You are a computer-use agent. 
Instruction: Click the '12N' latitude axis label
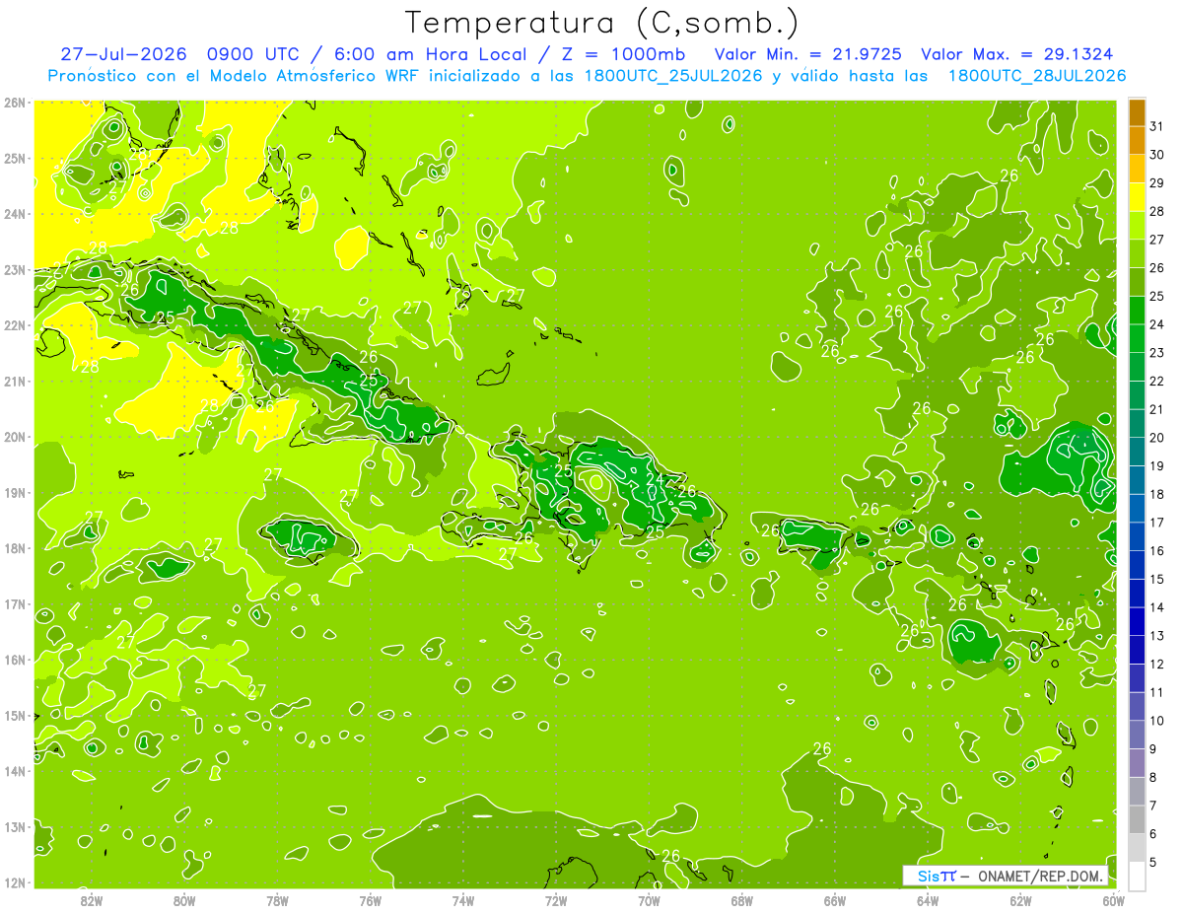(15, 882)
